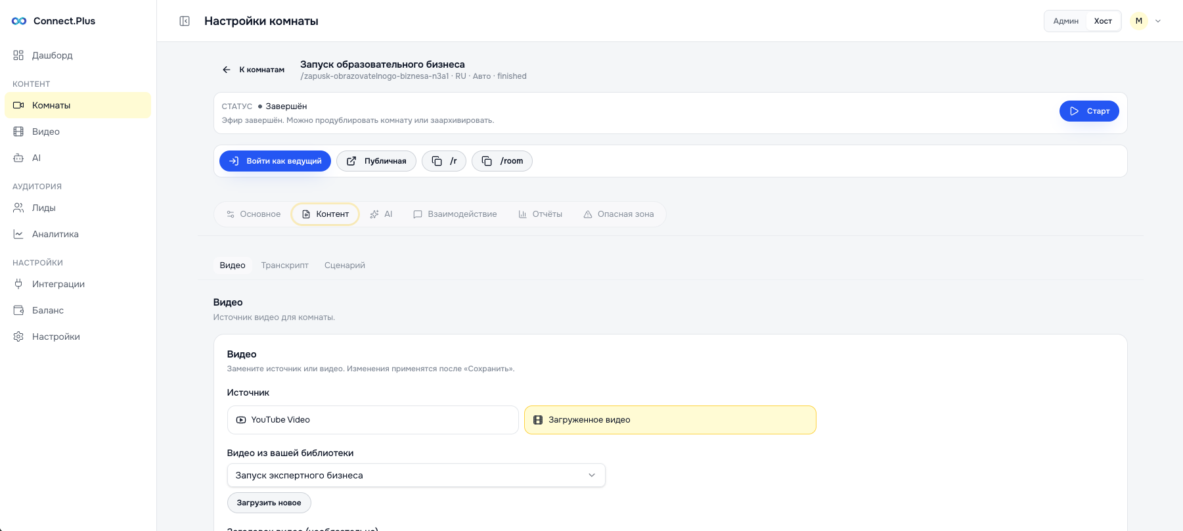The image size is (1183, 531).
Task: Click the chart icon next to Аналитика
Action: pos(18,234)
